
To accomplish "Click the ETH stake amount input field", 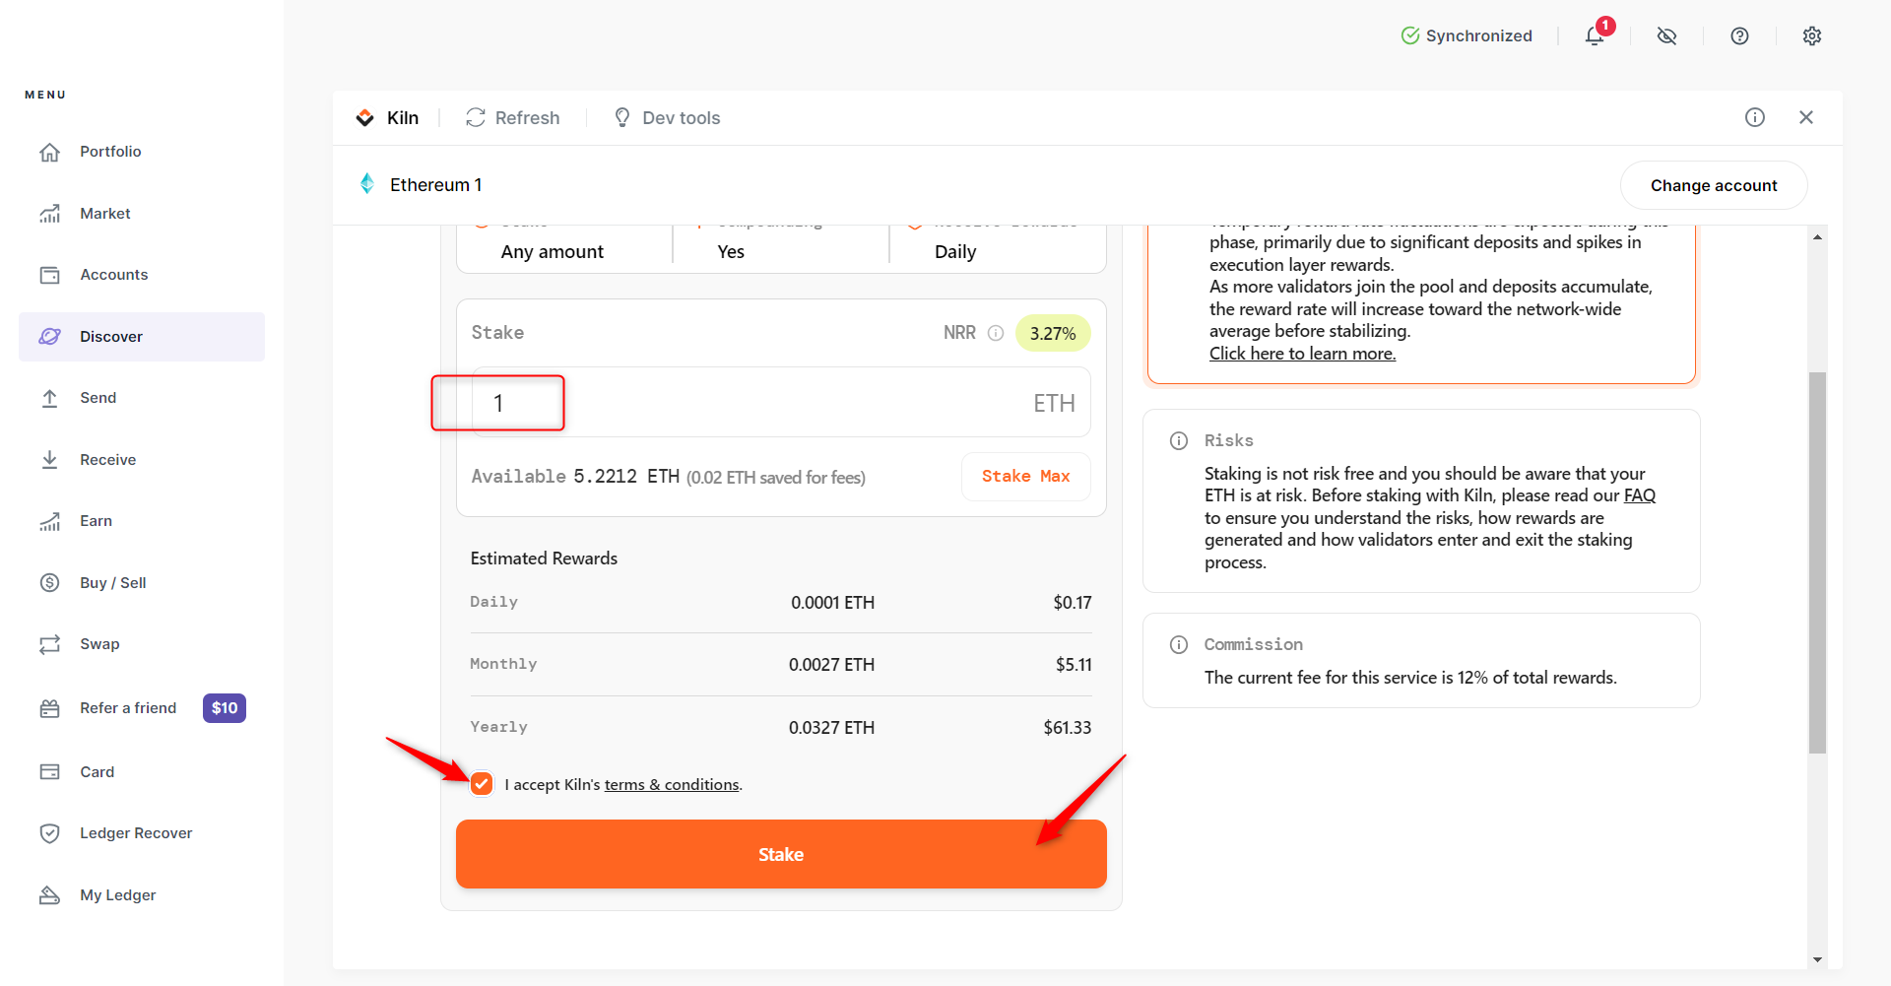I will coord(781,403).
